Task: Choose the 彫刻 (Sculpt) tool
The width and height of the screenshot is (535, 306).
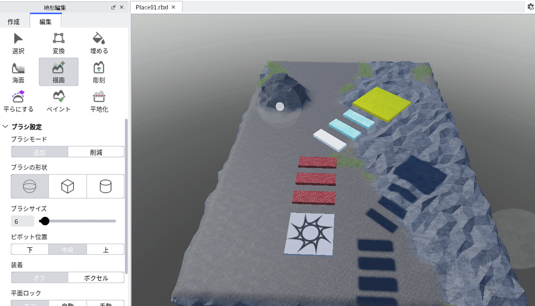Action: coord(99,72)
